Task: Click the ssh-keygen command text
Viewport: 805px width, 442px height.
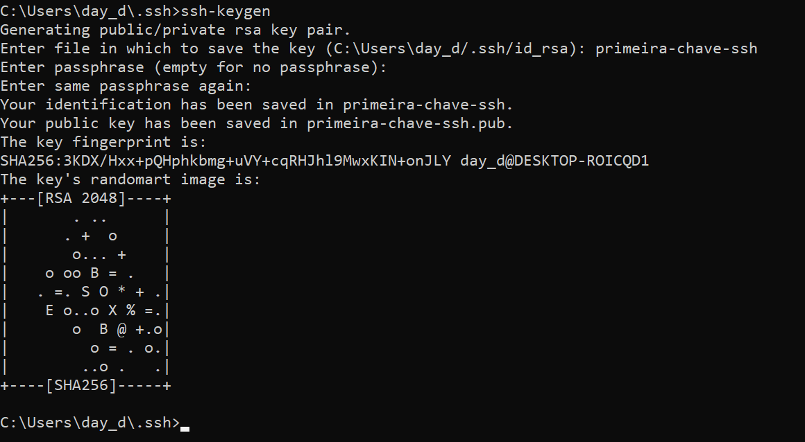Action: pos(226,11)
